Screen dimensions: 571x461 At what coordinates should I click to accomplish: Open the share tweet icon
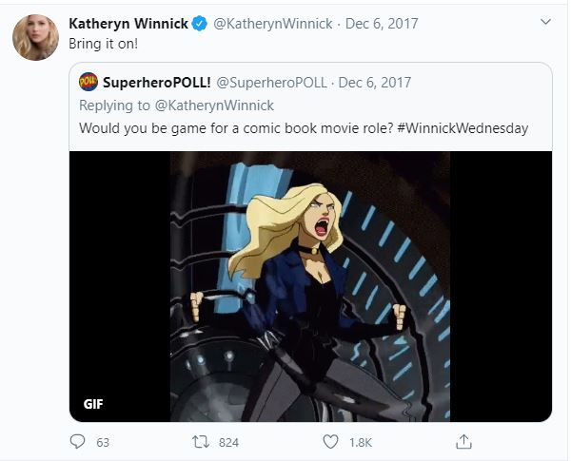(463, 442)
